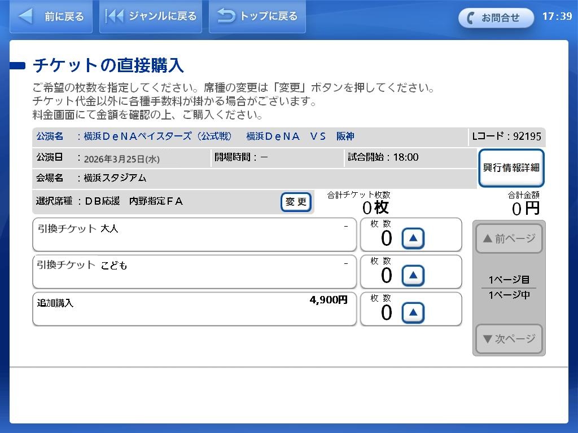Click the 17:39 clock display
The width and height of the screenshot is (578, 433).
pos(557,16)
